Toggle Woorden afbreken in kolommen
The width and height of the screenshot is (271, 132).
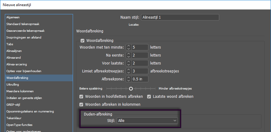pos(82,105)
